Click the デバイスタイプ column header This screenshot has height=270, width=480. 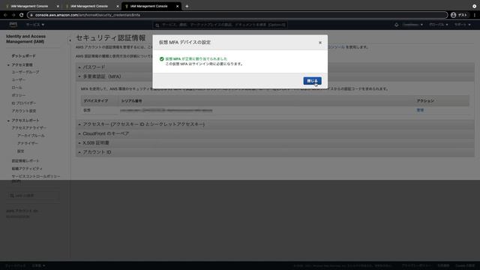point(95,100)
